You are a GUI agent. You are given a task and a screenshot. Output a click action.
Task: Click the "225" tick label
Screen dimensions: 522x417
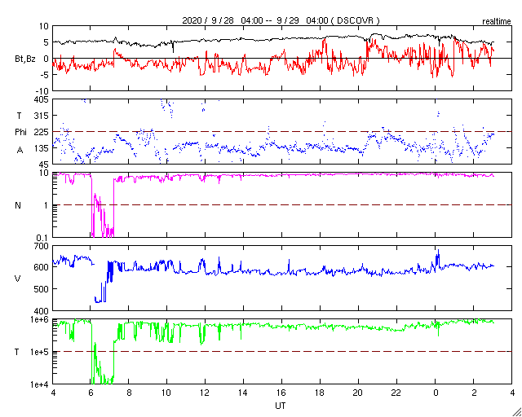[x=42, y=132]
